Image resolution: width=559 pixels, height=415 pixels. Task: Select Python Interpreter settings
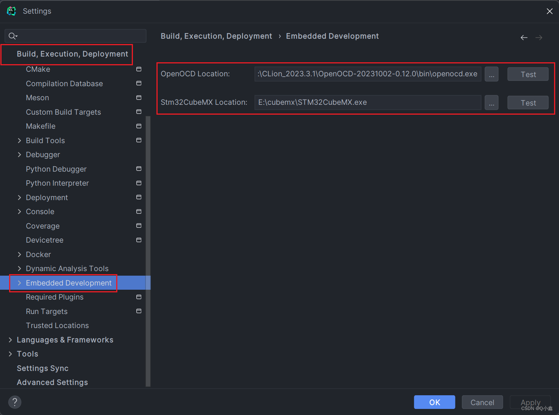pyautogui.click(x=57, y=183)
